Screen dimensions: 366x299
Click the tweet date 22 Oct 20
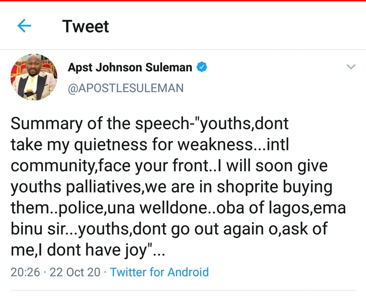(x=74, y=272)
